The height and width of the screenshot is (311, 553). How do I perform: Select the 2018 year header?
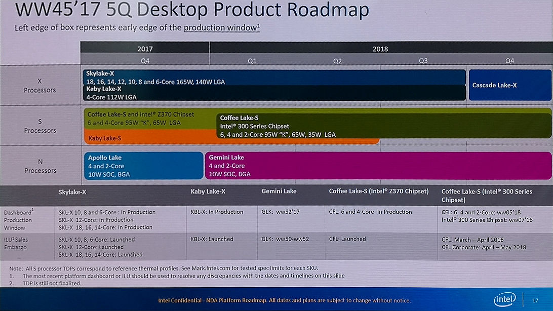(381, 48)
